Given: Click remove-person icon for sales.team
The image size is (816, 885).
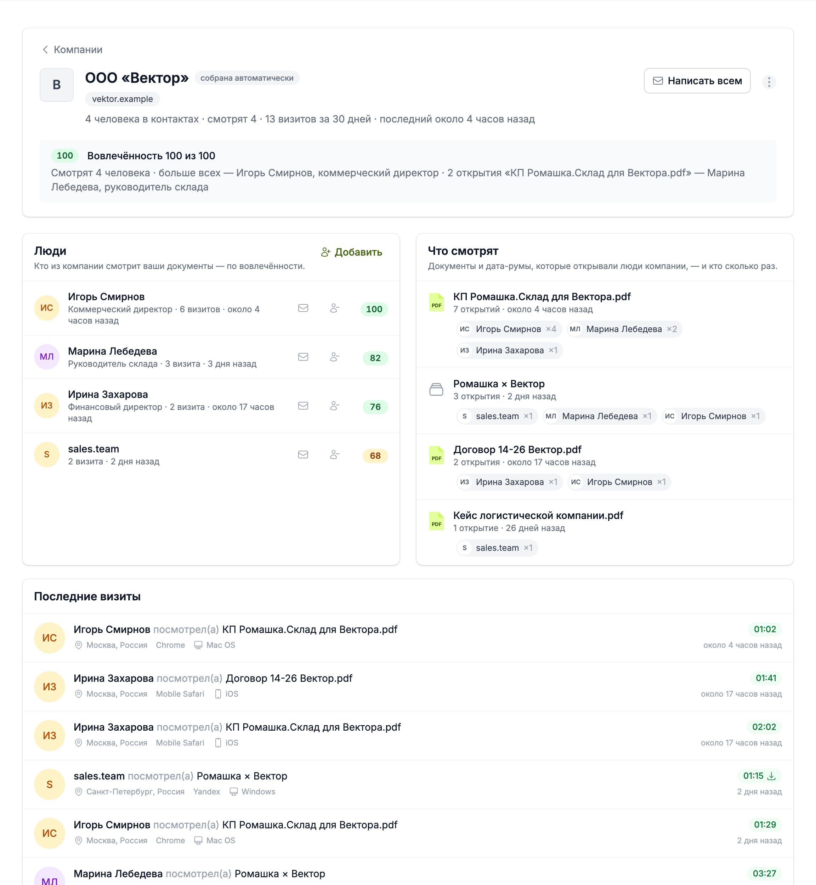Looking at the screenshot, I should coord(335,455).
